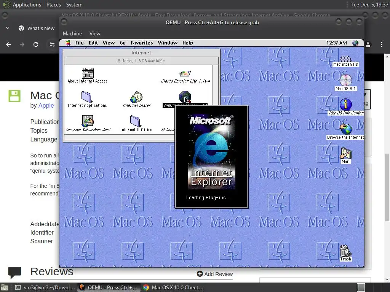This screenshot has height=292, width=390.
Task: Open Chrome three-dot menu
Action: point(382,44)
